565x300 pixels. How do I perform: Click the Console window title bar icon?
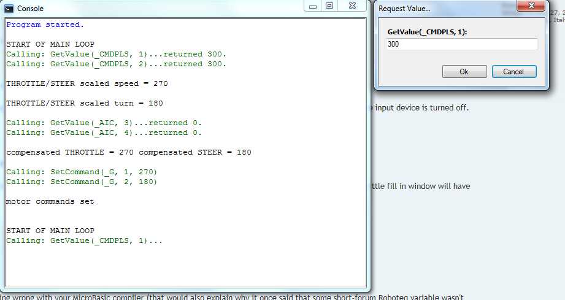pos(9,9)
